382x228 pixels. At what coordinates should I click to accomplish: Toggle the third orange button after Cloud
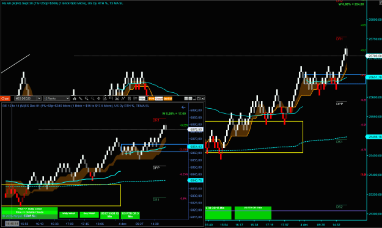click(x=168, y=98)
